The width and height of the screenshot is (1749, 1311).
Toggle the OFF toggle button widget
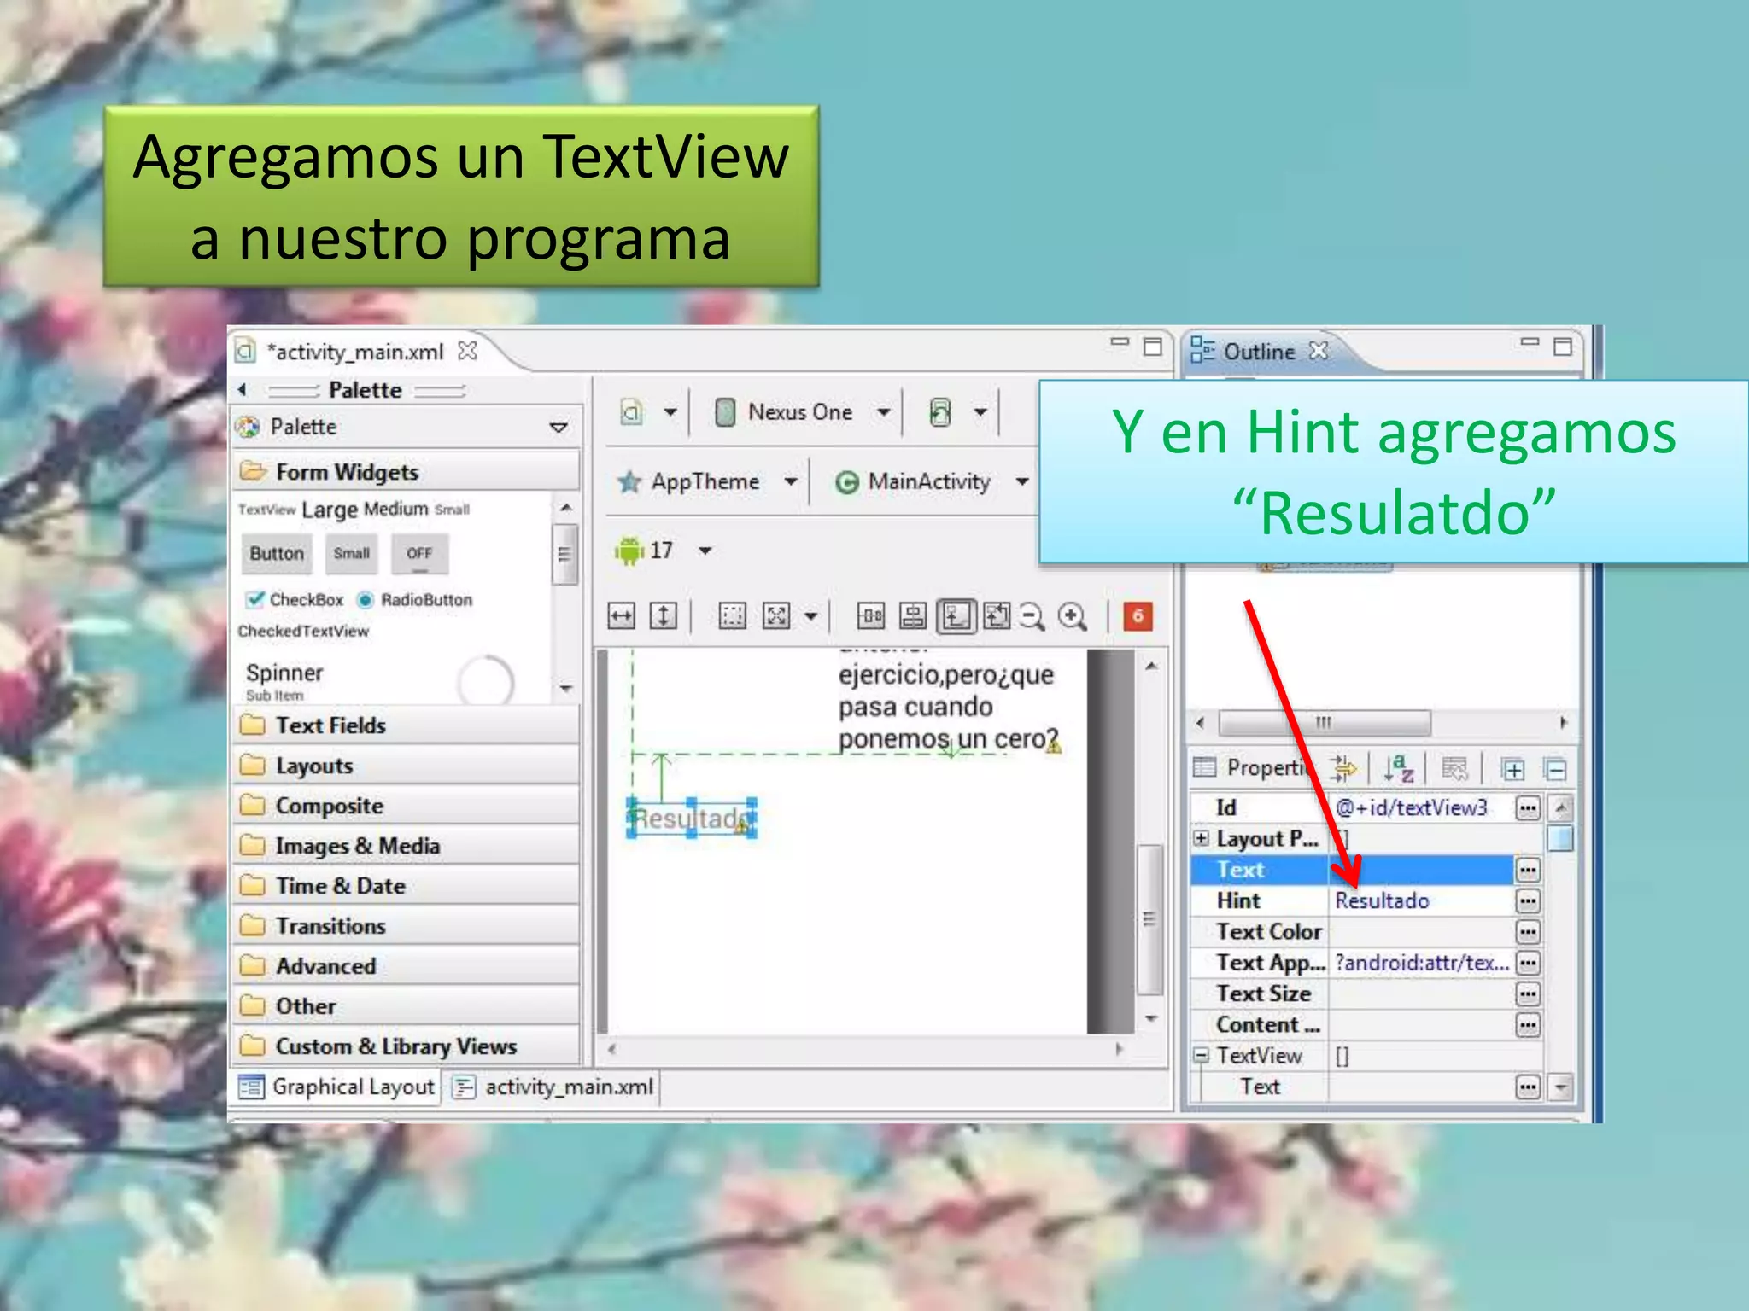tap(419, 554)
